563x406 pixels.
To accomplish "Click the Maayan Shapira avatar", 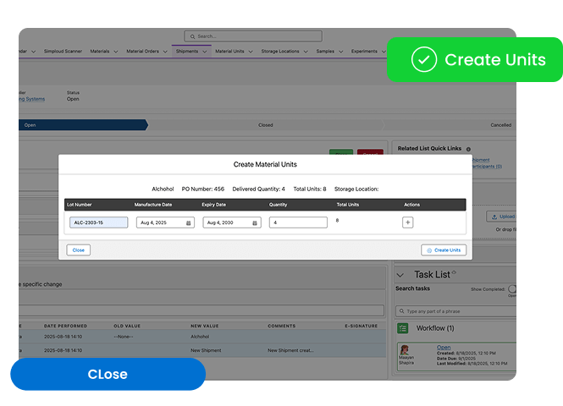I will pos(405,349).
